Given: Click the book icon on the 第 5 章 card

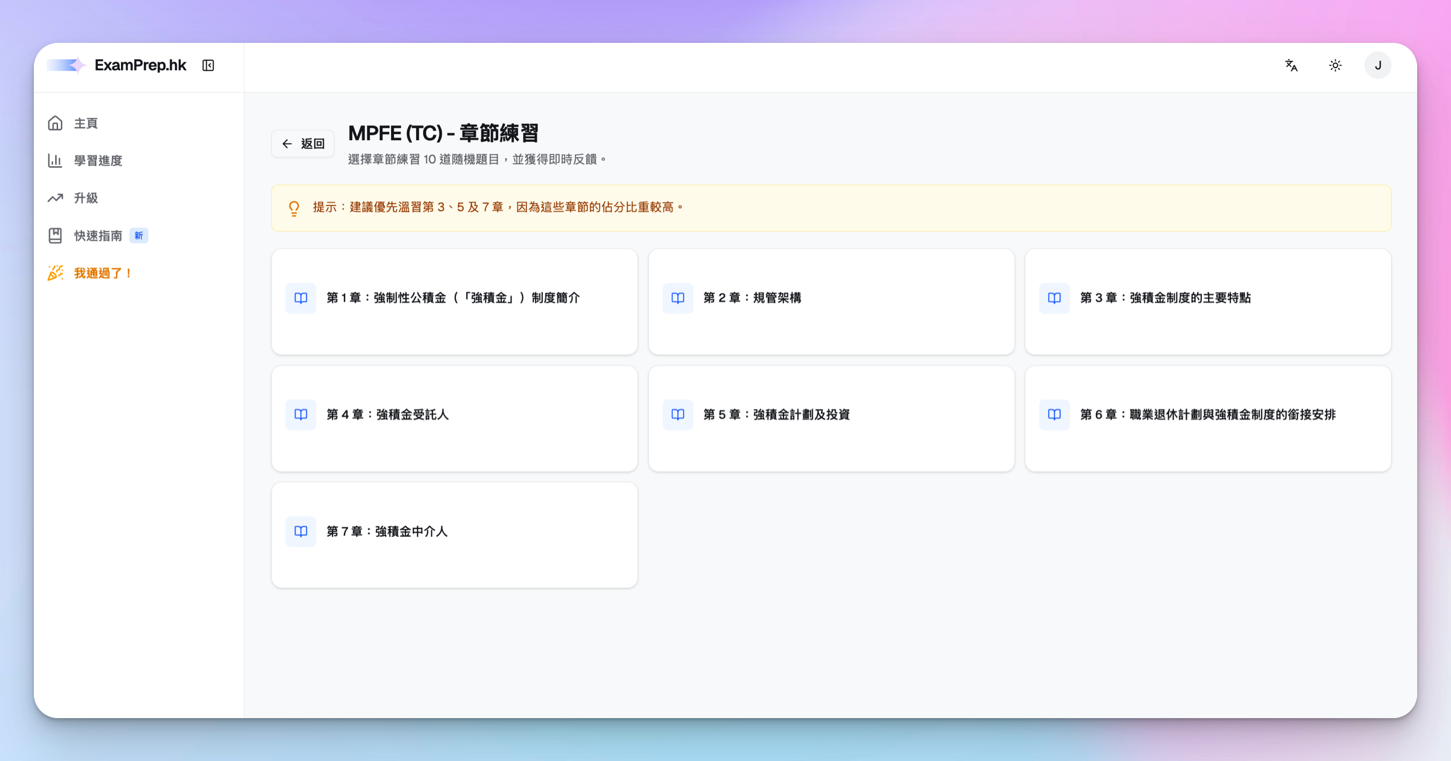Looking at the screenshot, I should pos(678,414).
